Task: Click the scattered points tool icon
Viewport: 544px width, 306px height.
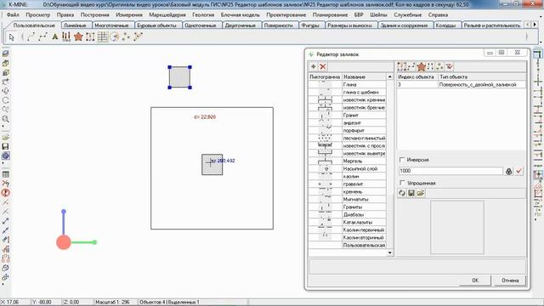Action: coord(126,37)
